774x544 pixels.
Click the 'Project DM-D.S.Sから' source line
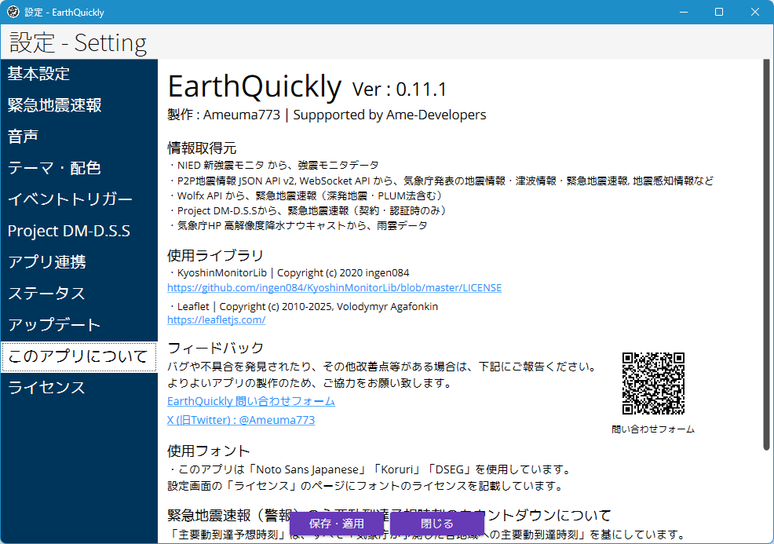(x=307, y=211)
